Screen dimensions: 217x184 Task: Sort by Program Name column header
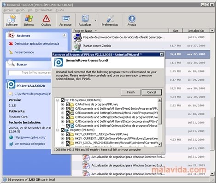coord(120,31)
